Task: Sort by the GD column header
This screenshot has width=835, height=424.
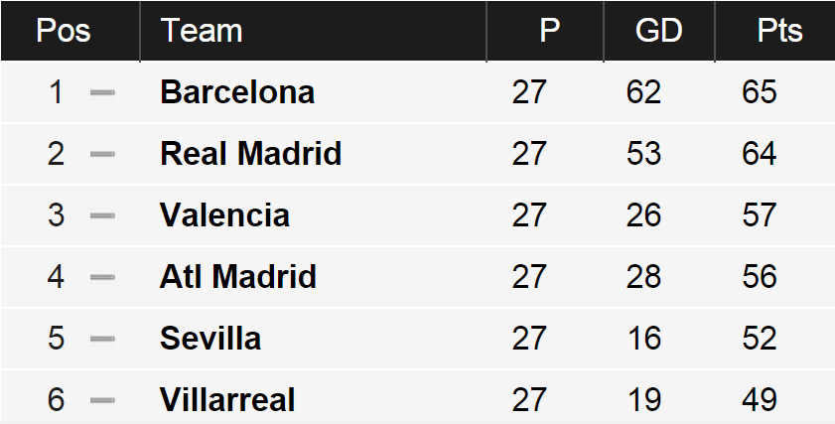Action: [658, 31]
